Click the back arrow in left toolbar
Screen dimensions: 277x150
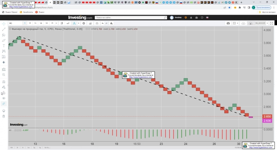pos(4,62)
